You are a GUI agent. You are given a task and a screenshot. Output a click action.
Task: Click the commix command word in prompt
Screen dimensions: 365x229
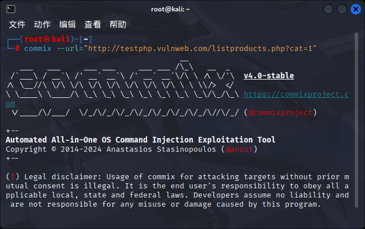click(38, 49)
